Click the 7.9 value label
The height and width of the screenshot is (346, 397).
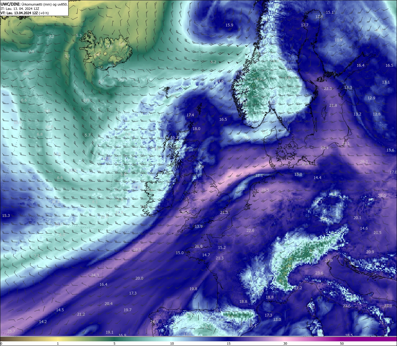coord(31,52)
